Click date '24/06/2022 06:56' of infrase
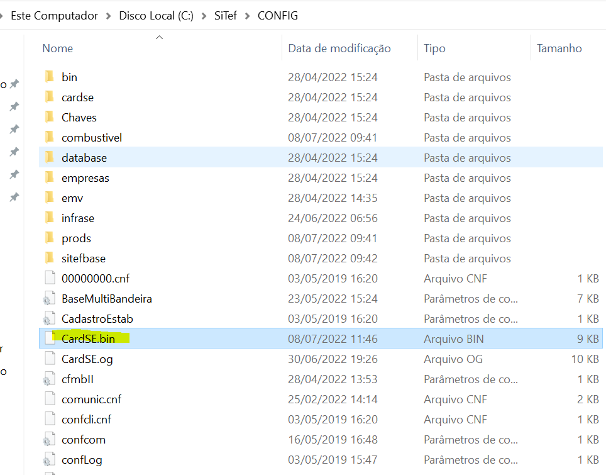The height and width of the screenshot is (475, 606). click(x=333, y=218)
